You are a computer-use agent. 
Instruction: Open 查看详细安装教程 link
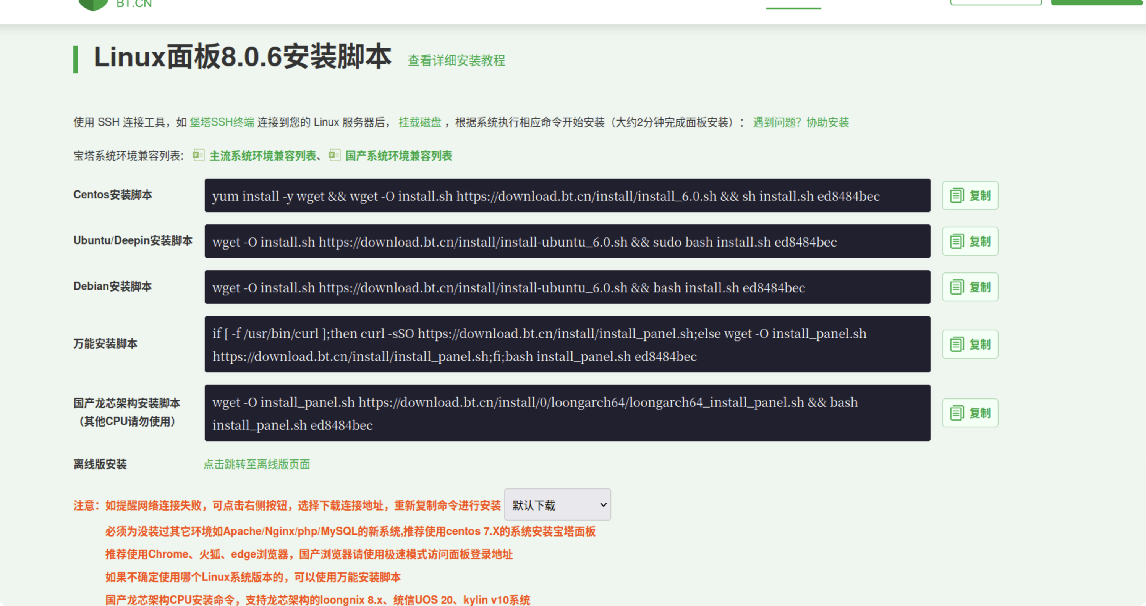click(456, 60)
